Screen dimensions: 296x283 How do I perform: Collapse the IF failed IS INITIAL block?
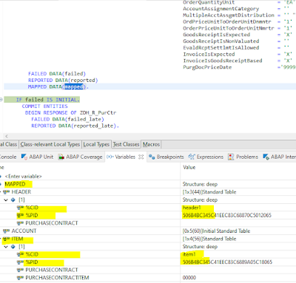click(x=1, y=100)
